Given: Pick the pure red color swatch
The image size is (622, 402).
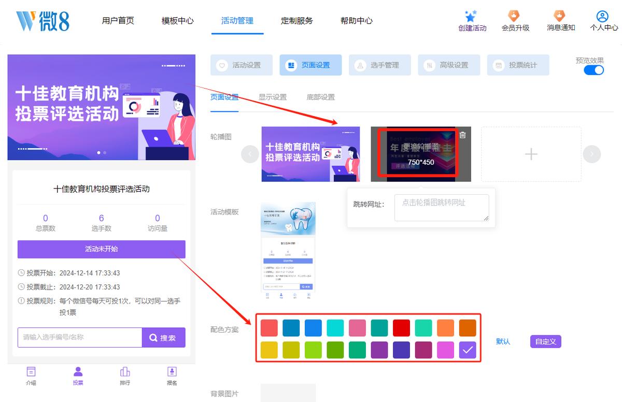Looking at the screenshot, I should [x=401, y=328].
